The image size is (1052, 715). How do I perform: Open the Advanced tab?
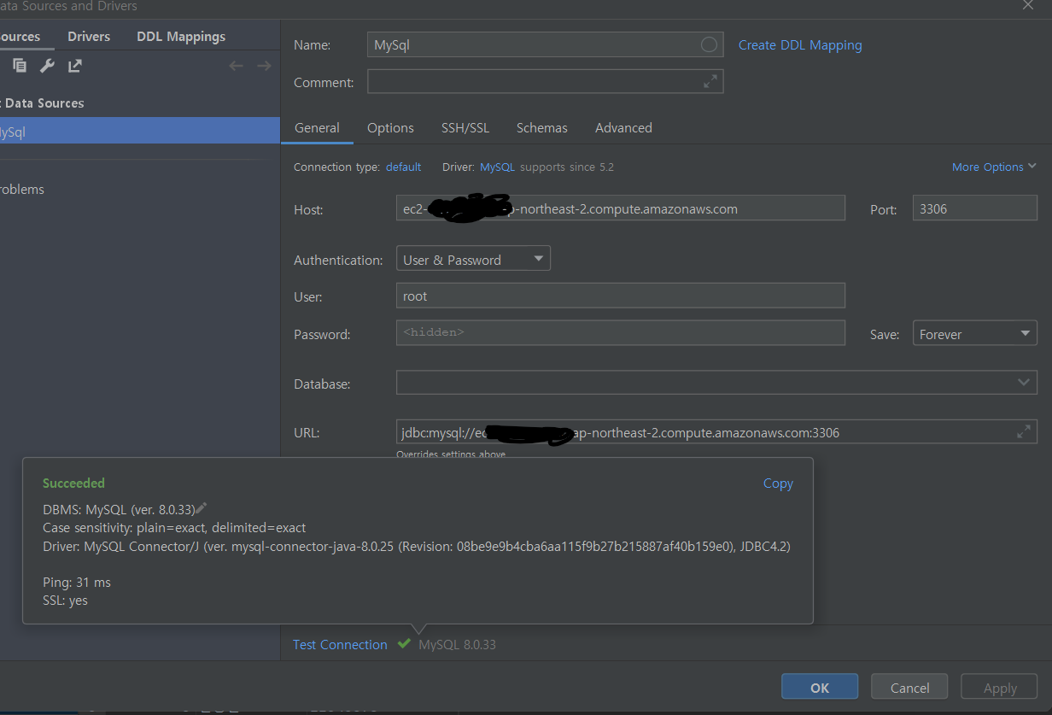point(623,128)
